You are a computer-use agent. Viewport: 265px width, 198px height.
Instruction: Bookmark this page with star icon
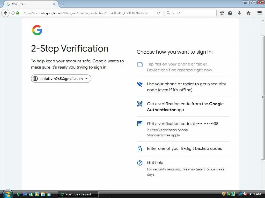tap(222, 13)
